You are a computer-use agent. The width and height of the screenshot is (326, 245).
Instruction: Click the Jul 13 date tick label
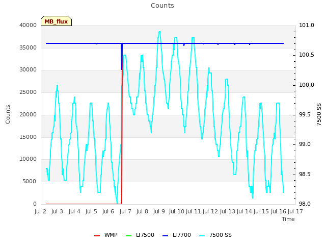point(227,211)
